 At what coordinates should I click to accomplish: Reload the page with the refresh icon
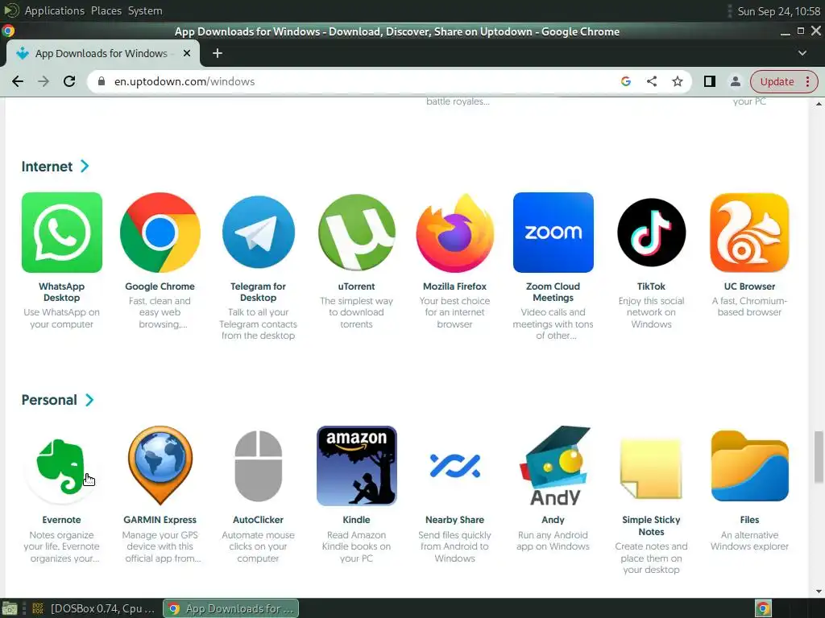pos(69,81)
